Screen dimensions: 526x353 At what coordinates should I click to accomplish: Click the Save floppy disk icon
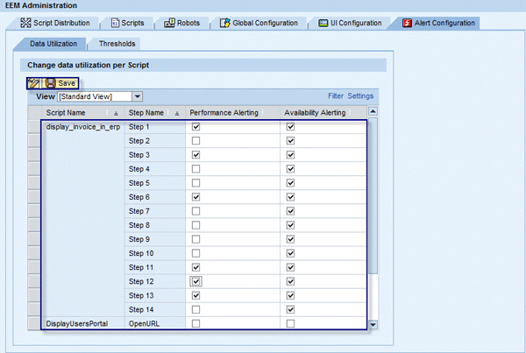50,82
